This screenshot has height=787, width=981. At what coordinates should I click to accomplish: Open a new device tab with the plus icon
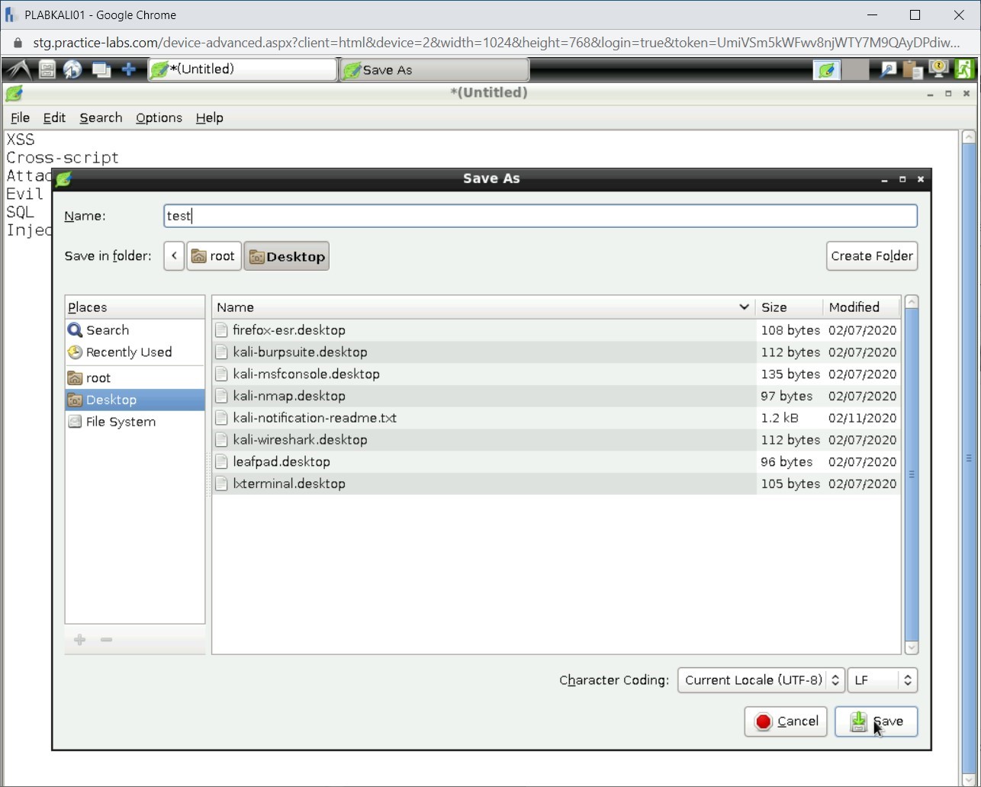coord(130,69)
